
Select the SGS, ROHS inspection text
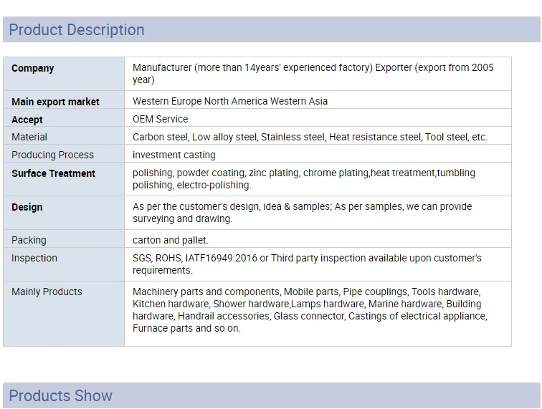(x=307, y=264)
